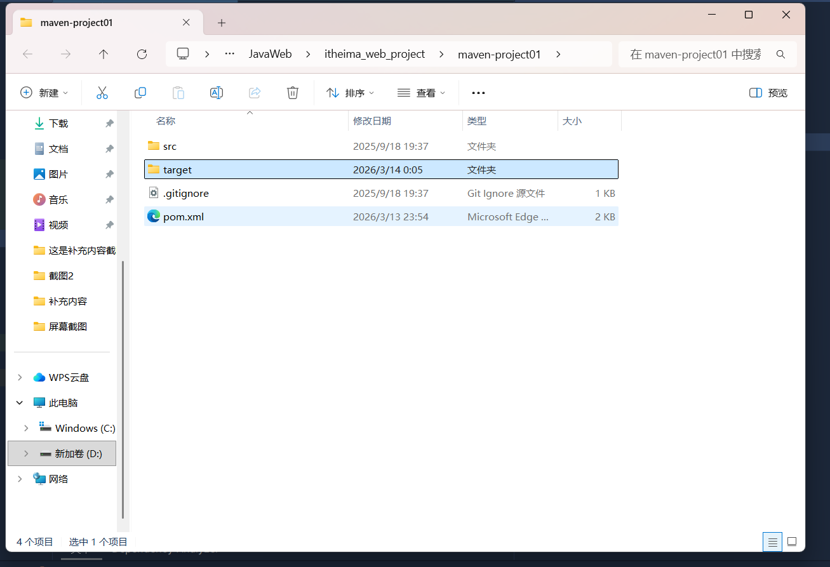Click pin icon next to 视频
Image resolution: width=830 pixels, height=567 pixels.
click(x=109, y=225)
